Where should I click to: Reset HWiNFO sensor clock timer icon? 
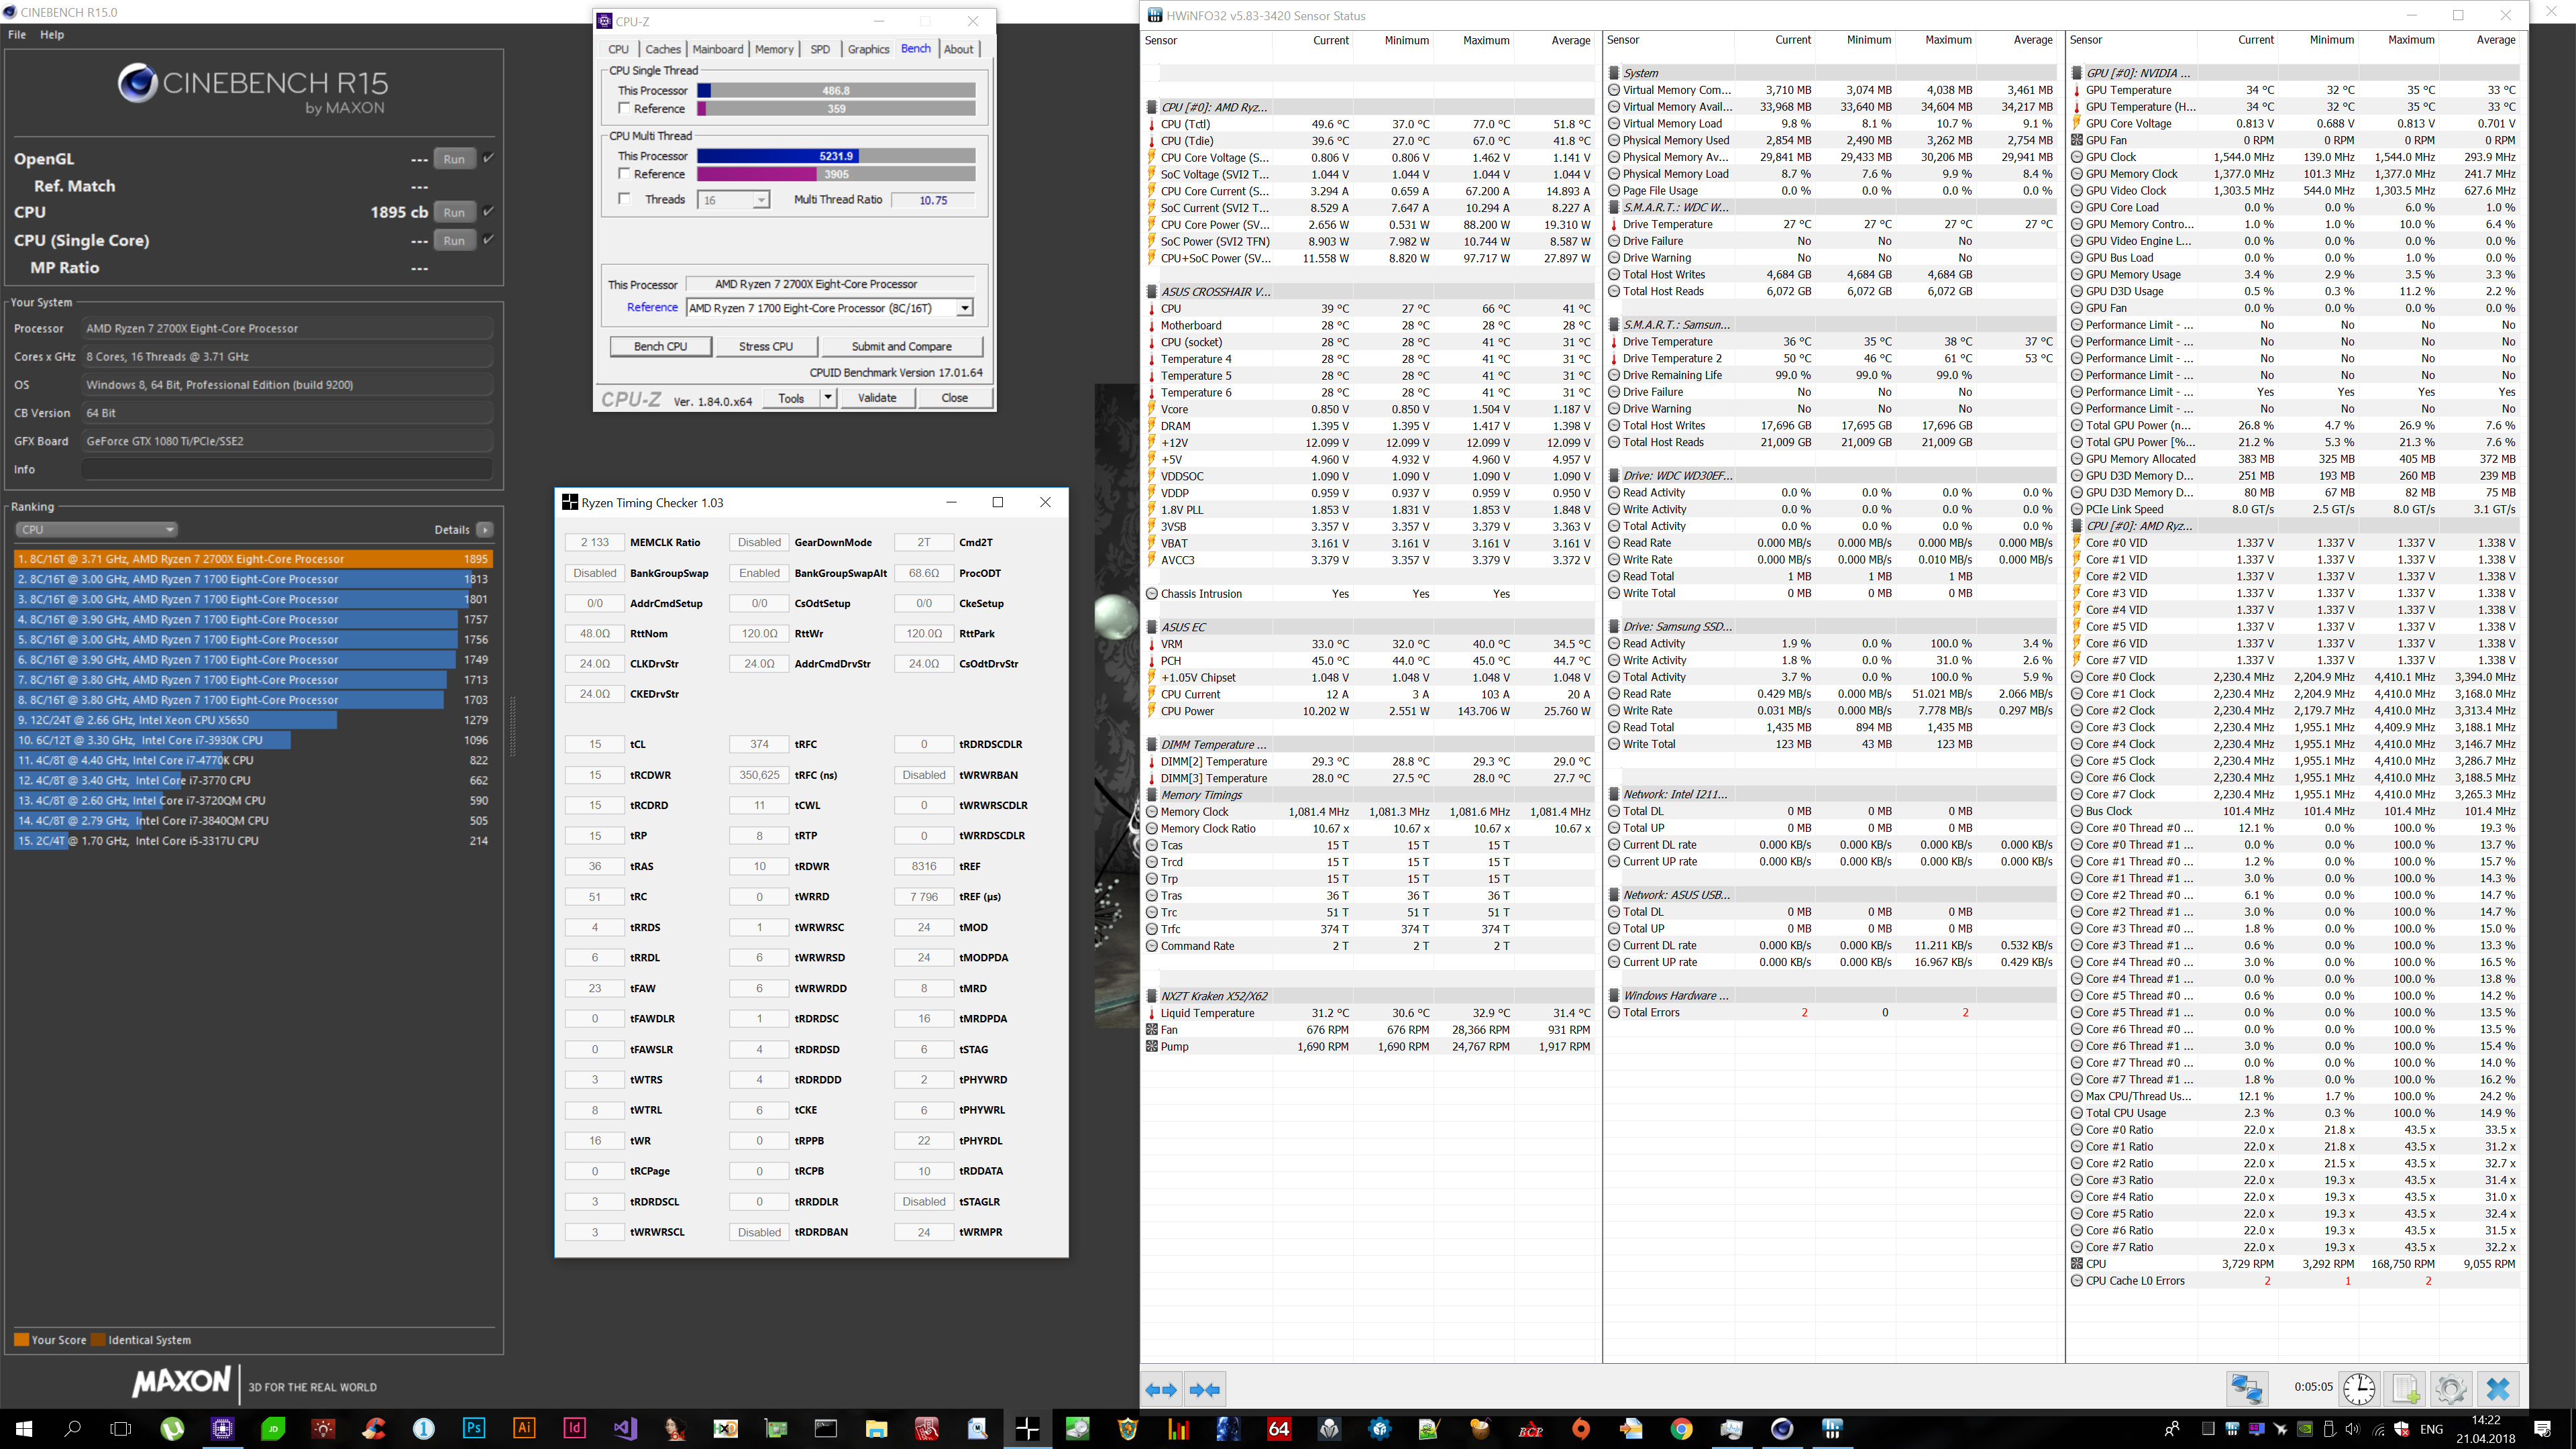coord(2359,1389)
